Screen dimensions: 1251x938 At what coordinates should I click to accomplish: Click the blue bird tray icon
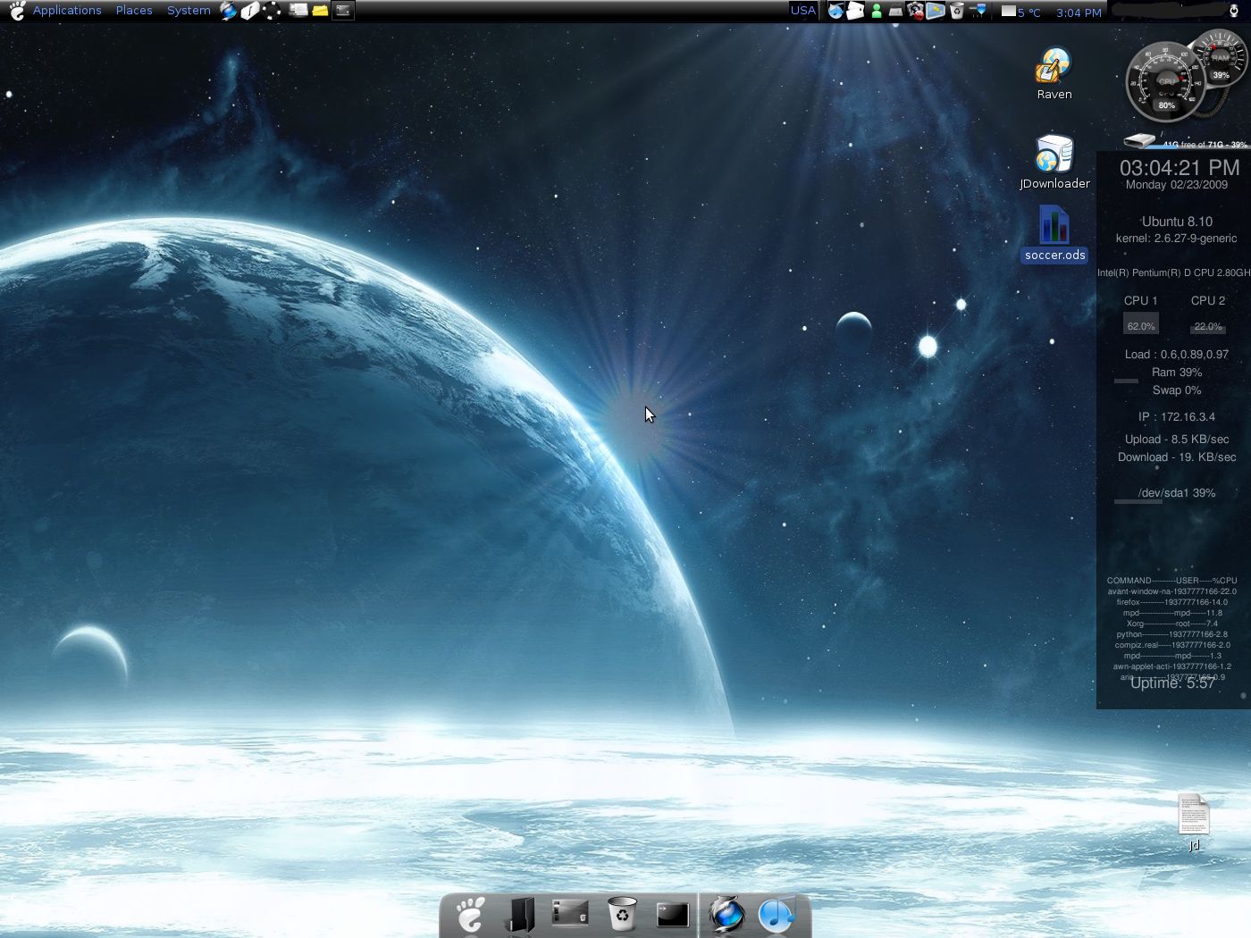click(835, 11)
